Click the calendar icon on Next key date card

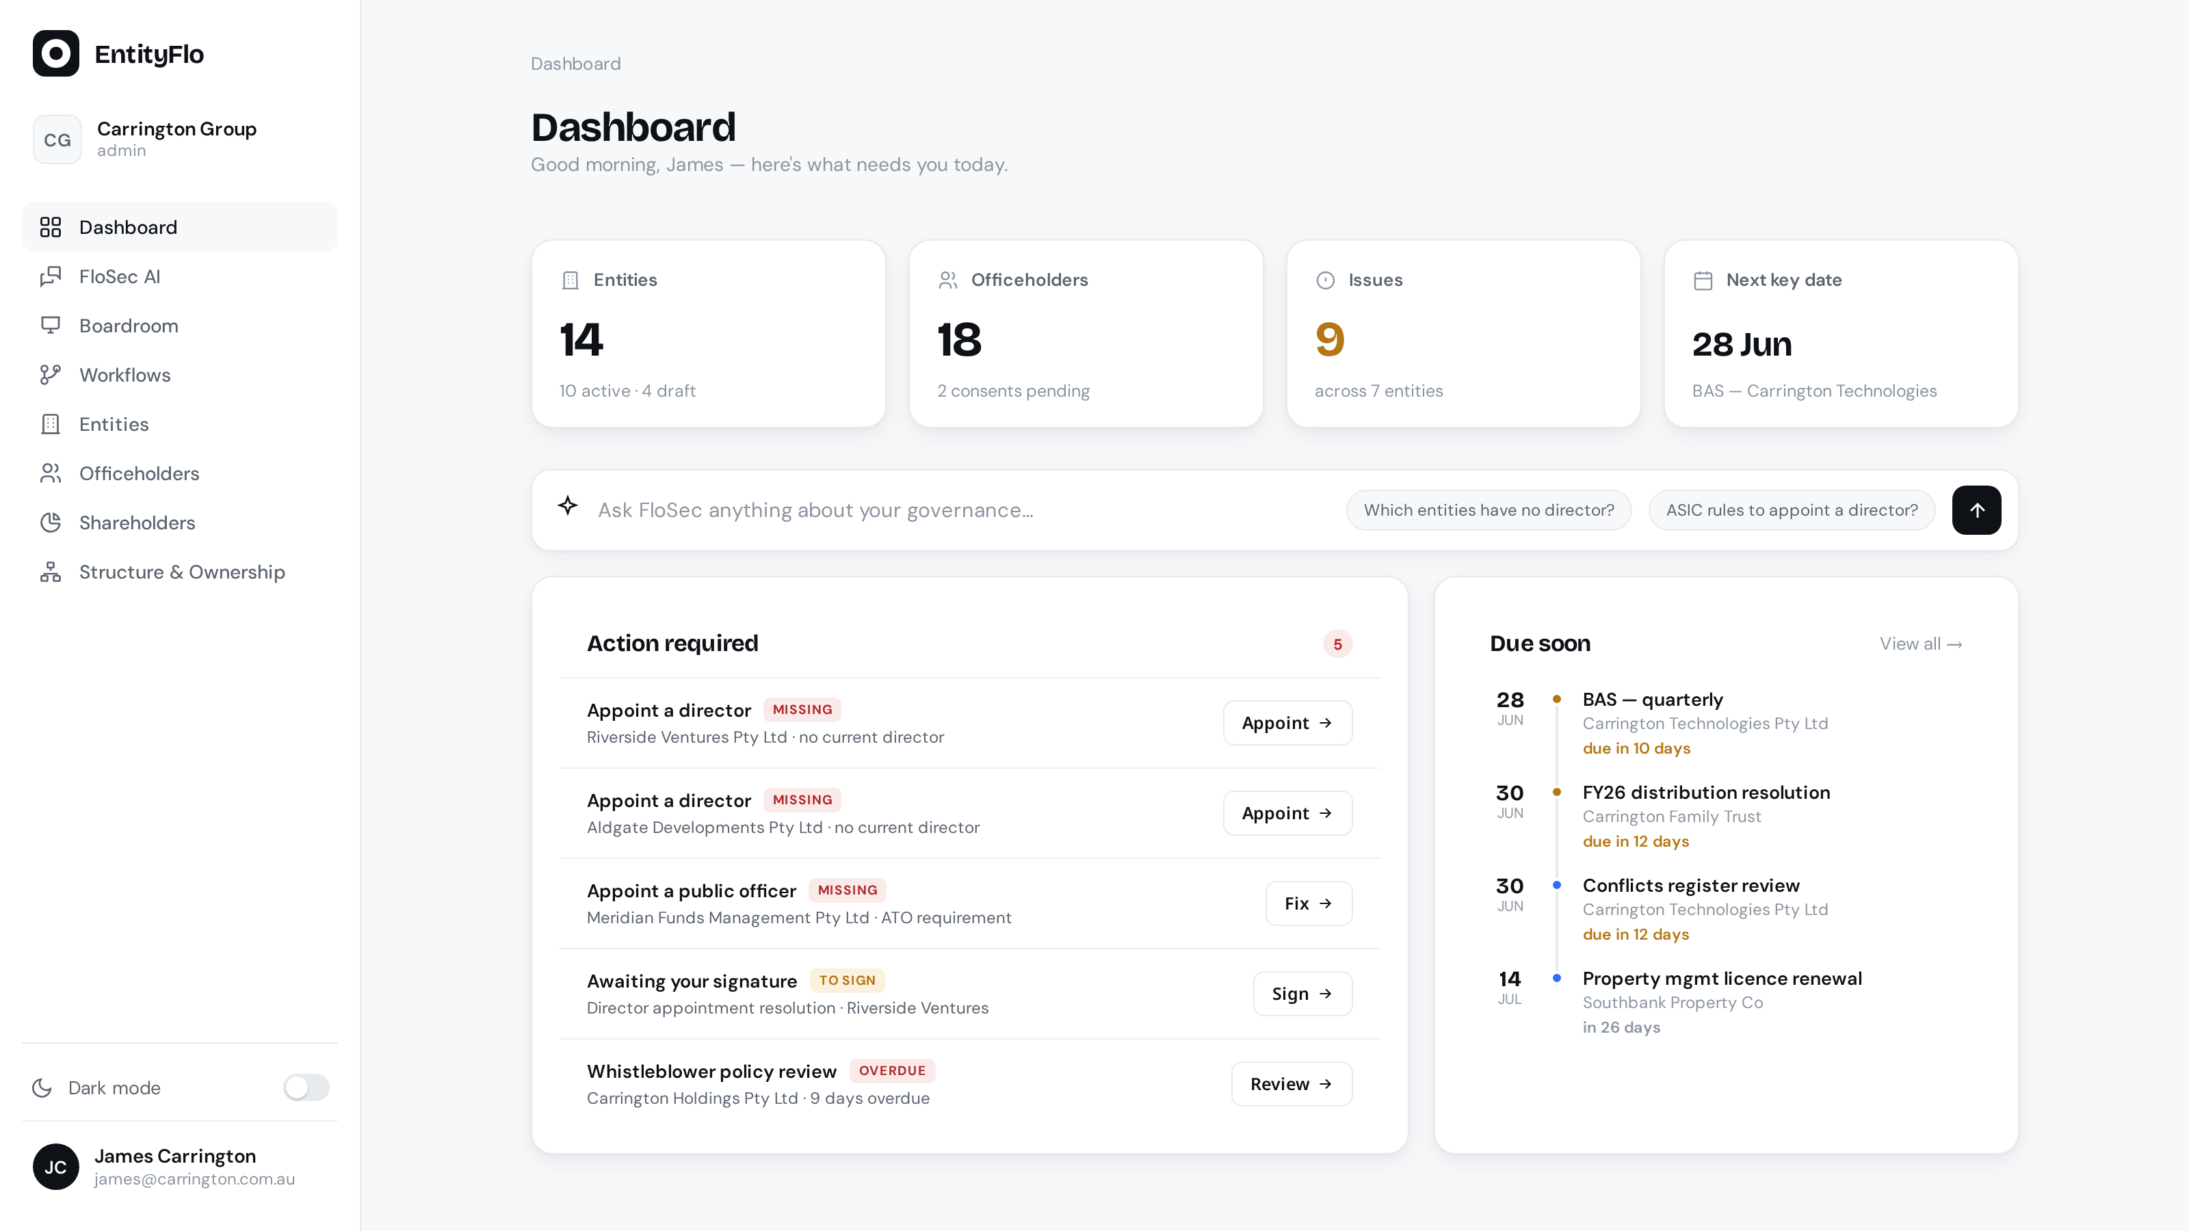[x=1703, y=280]
